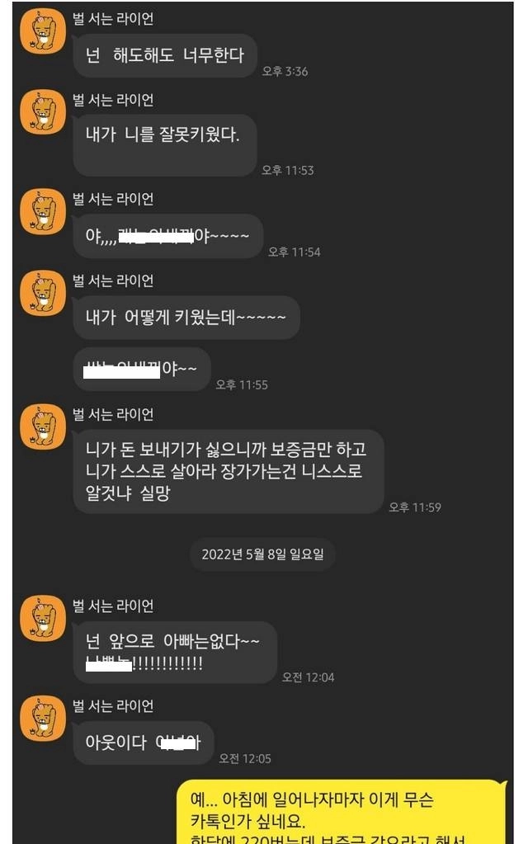The width and height of the screenshot is (528, 844).
Task: Select the long bubble about 보증금
Action: (229, 471)
